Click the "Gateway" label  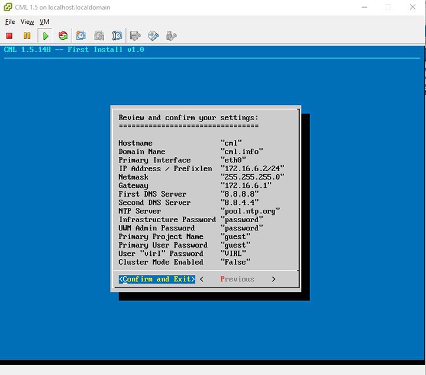(133, 185)
